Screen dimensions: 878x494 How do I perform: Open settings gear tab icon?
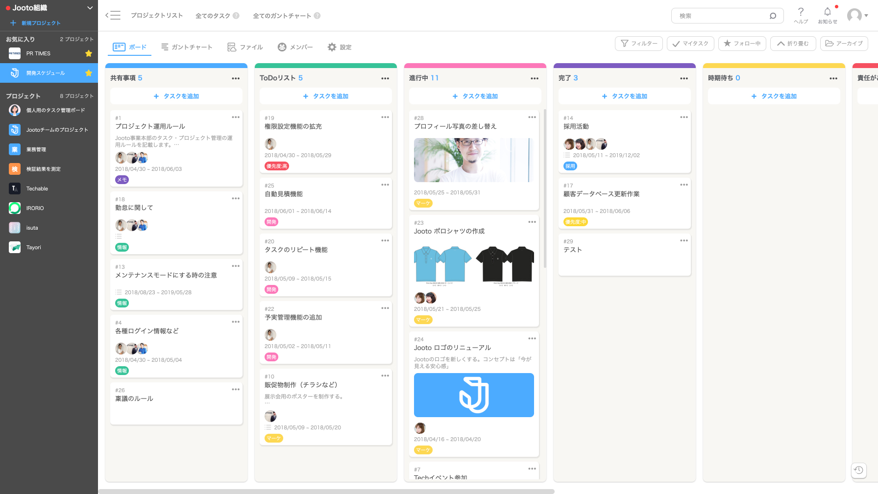coord(332,47)
